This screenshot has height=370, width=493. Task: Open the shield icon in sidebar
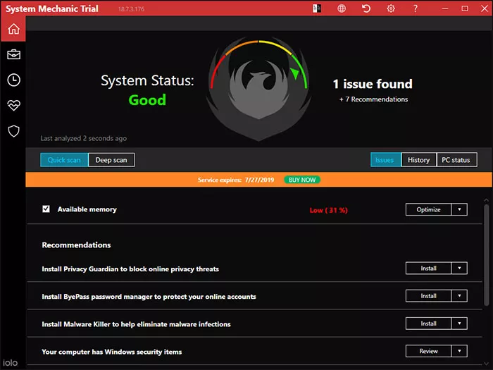pos(13,131)
